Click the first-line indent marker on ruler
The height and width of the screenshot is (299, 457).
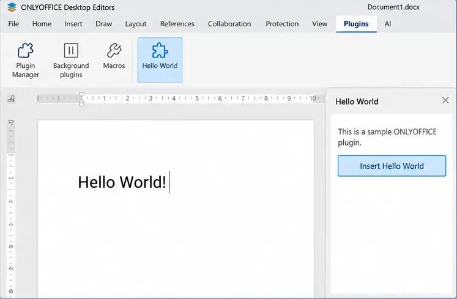point(81,95)
